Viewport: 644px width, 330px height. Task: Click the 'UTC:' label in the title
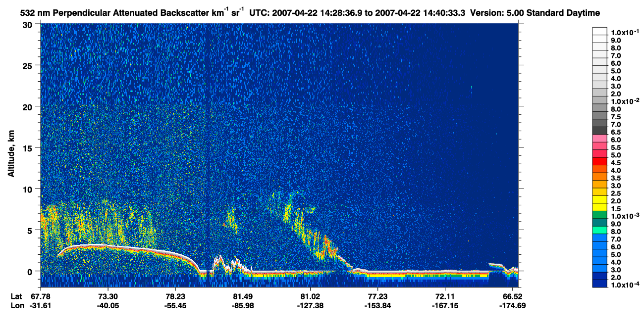pos(260,13)
